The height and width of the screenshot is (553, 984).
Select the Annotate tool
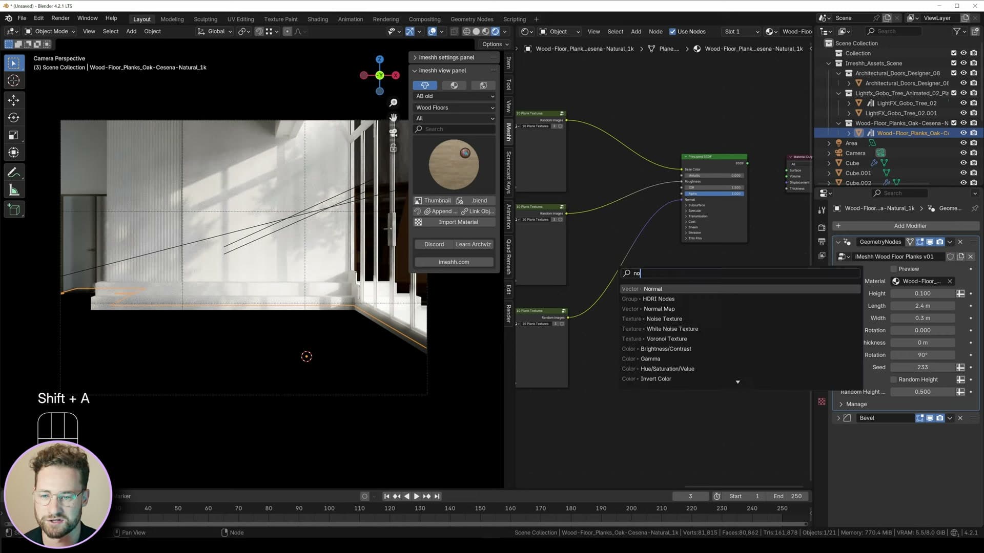click(x=14, y=173)
